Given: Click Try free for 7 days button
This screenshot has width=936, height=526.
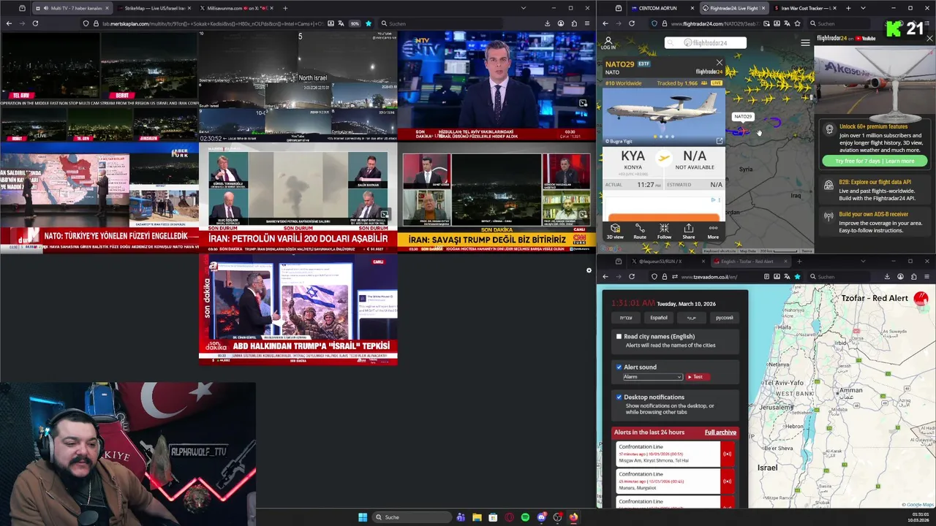Looking at the screenshot, I should pos(875,161).
